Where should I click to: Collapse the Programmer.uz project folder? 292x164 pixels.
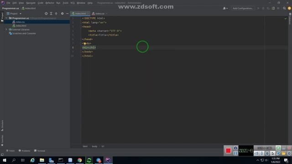[6, 18]
